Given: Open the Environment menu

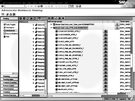Looking at the screenshot, I should (x=43, y=3).
